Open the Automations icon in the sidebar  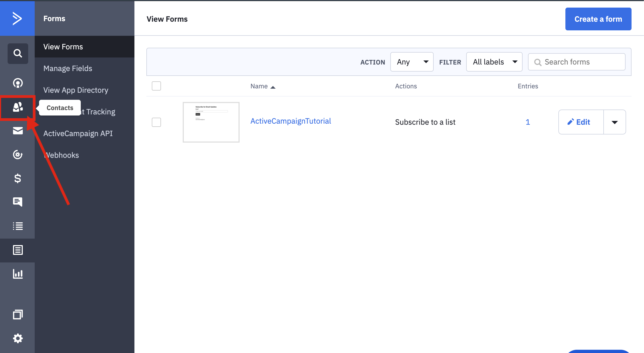(18, 155)
